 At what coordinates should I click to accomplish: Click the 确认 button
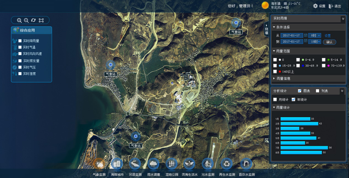(329, 42)
